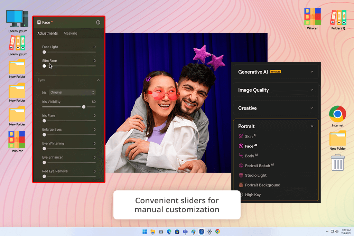Select the Studio Light icon
Viewport: 354px width, 236px height.
241,175
